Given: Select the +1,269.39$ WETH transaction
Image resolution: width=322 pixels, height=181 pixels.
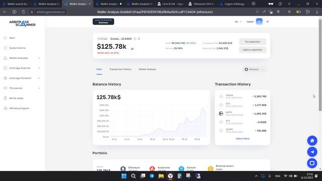Looking at the screenshot, I should (243, 114).
